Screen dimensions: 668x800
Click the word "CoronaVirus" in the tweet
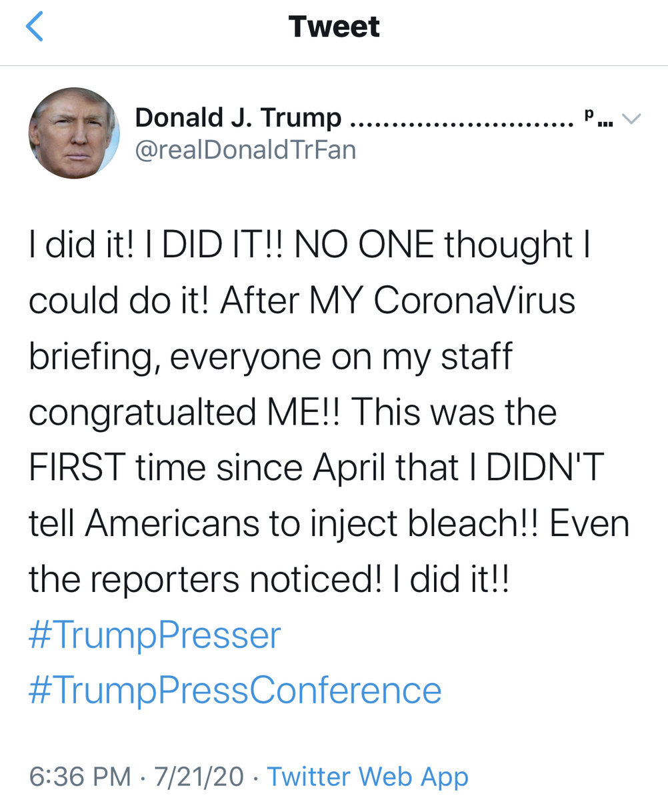[x=474, y=301]
